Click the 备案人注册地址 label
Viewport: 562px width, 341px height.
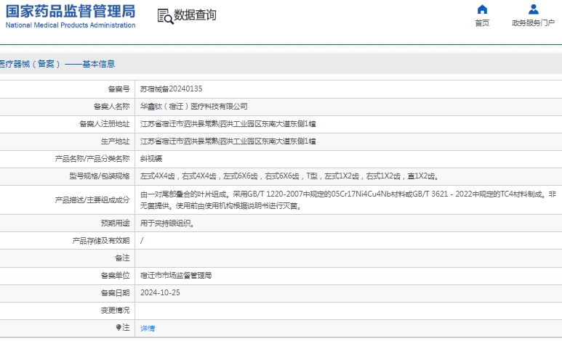tap(104, 124)
